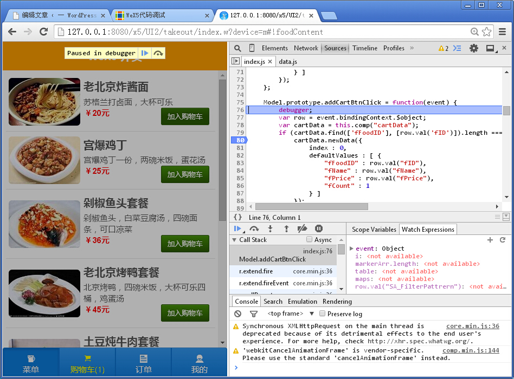Switch to the data.js file tab
Screen dimensions: 514x379
tap(288, 62)
